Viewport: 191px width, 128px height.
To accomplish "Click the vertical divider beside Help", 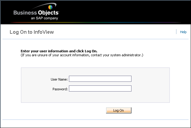I will (x=176, y=32).
